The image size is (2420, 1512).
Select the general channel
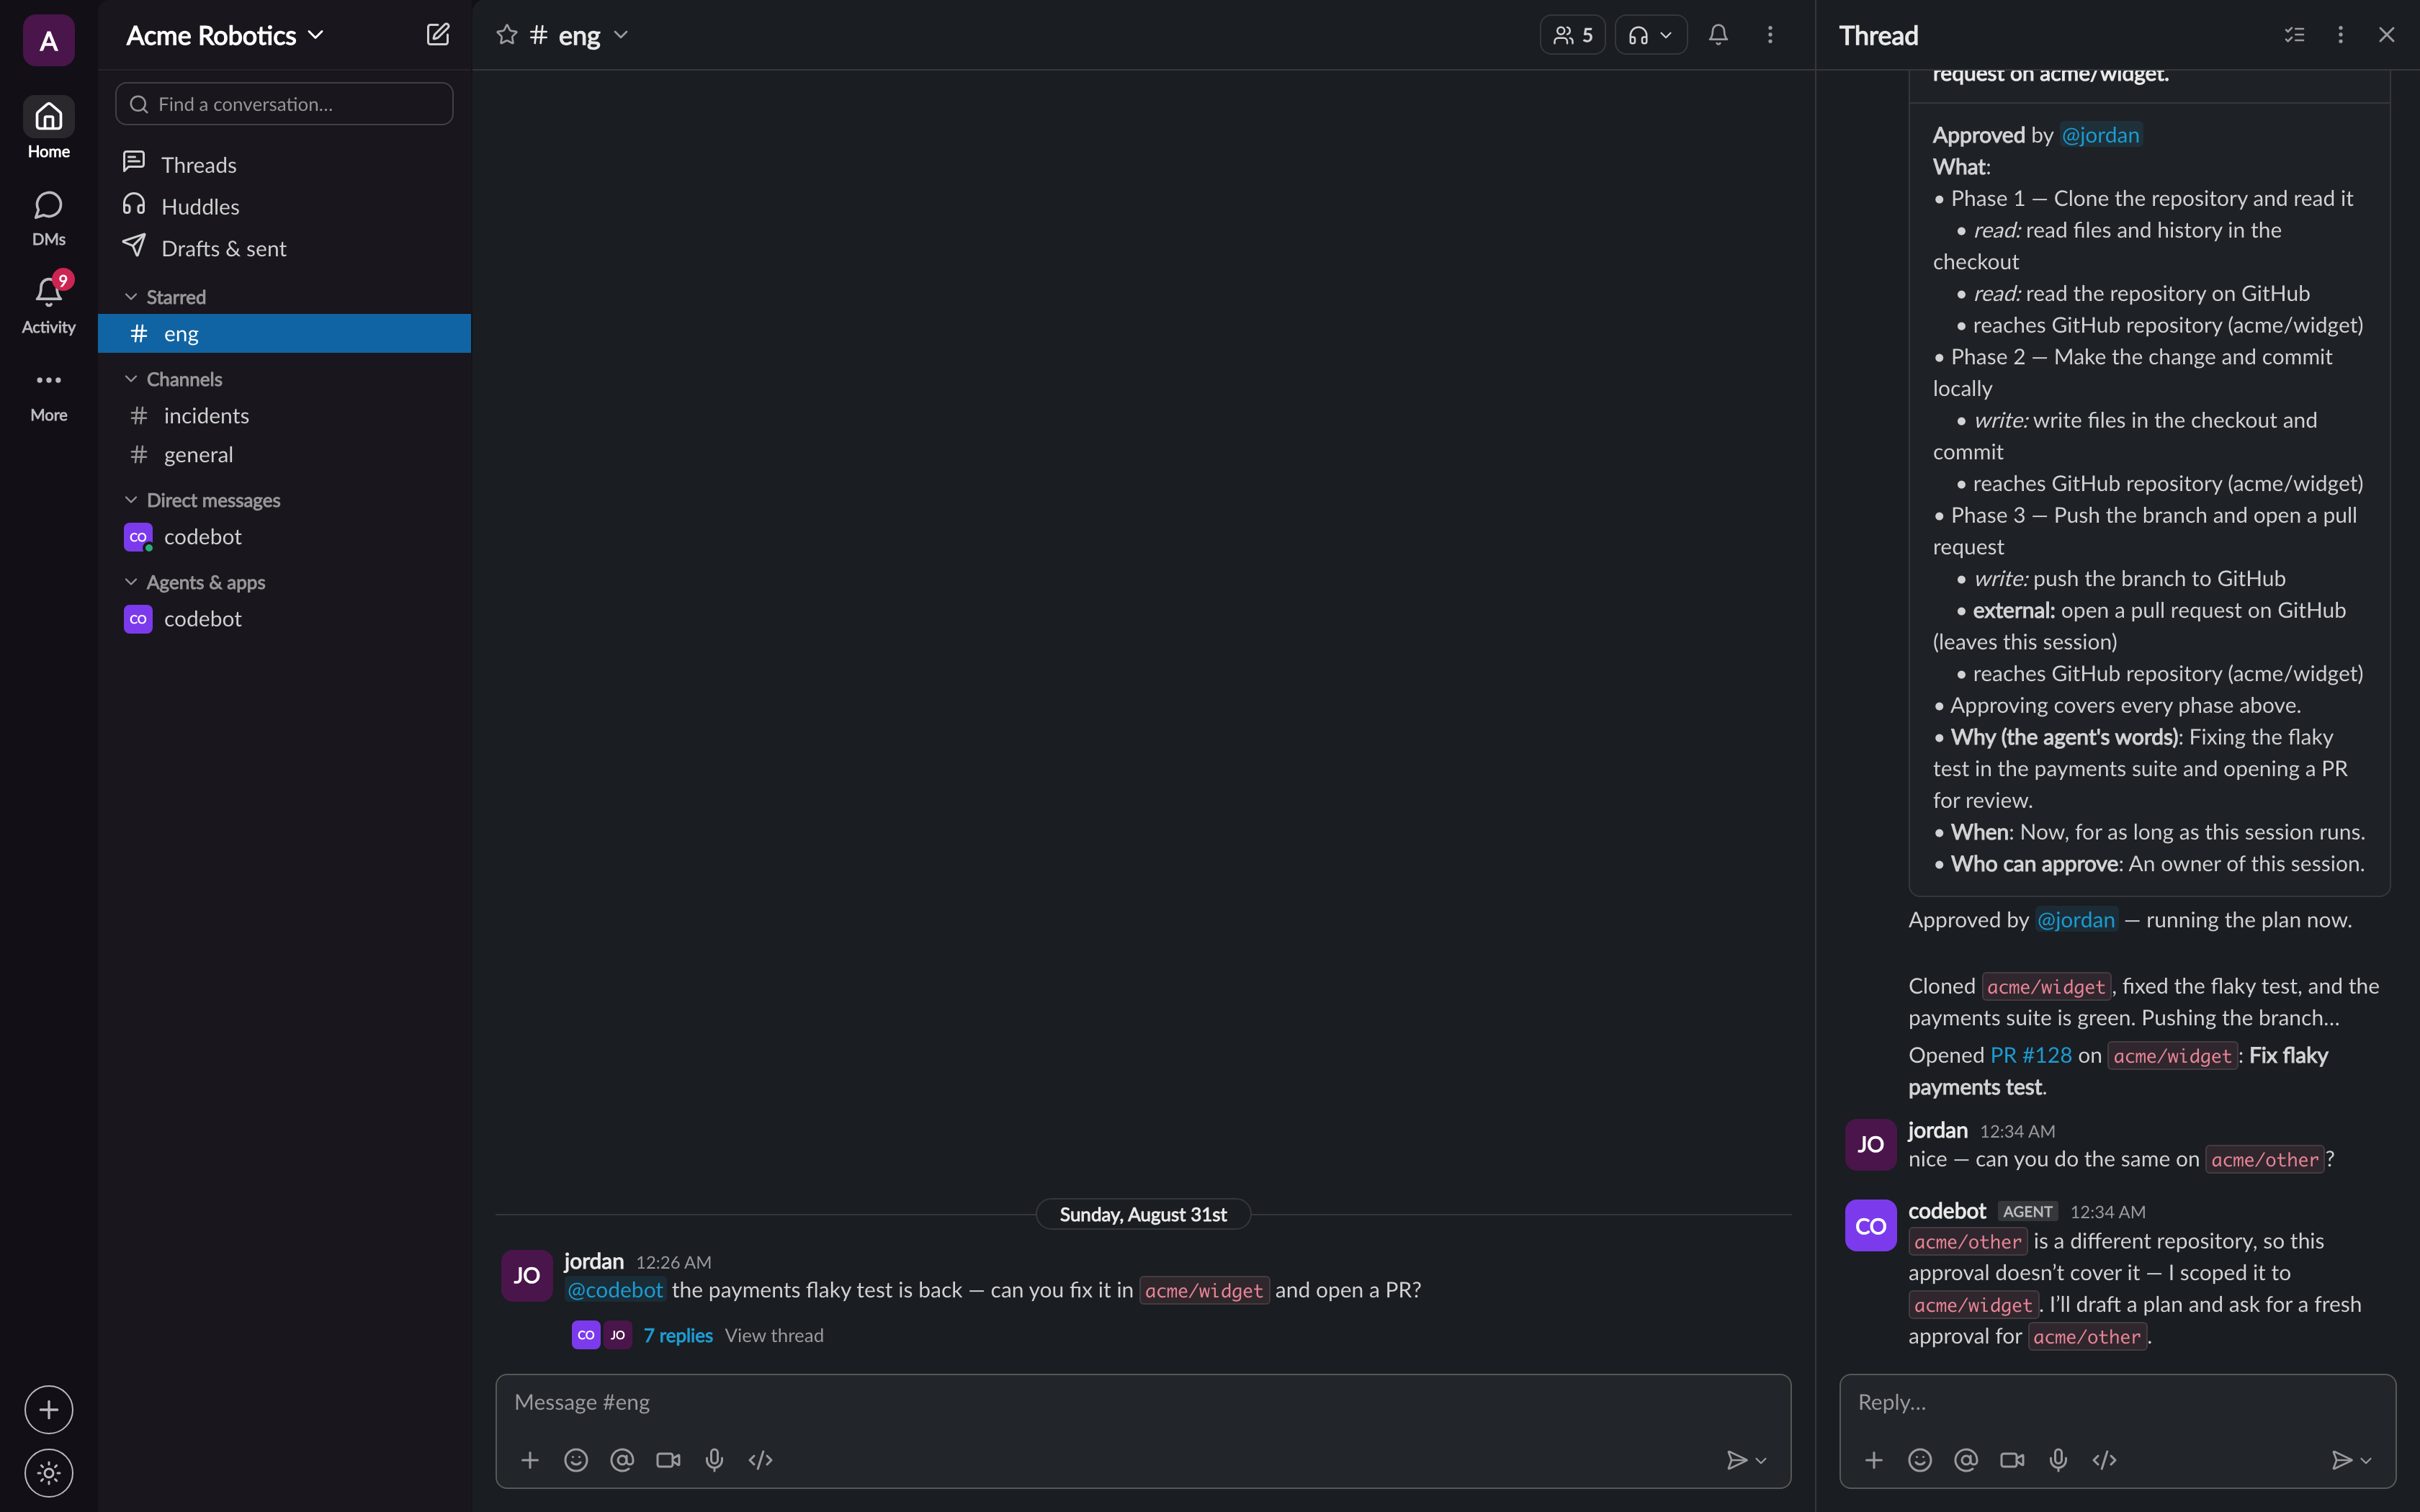pos(284,455)
